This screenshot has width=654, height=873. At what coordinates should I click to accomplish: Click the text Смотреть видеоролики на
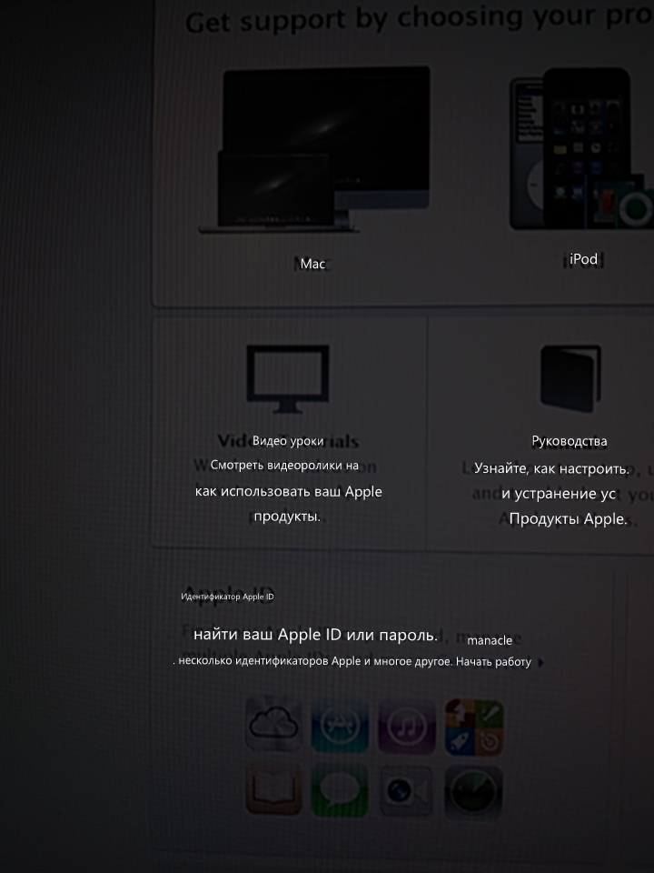[284, 466]
